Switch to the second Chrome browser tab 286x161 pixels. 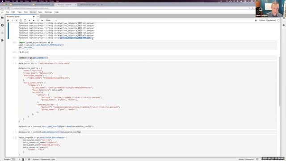(x=43, y=5)
